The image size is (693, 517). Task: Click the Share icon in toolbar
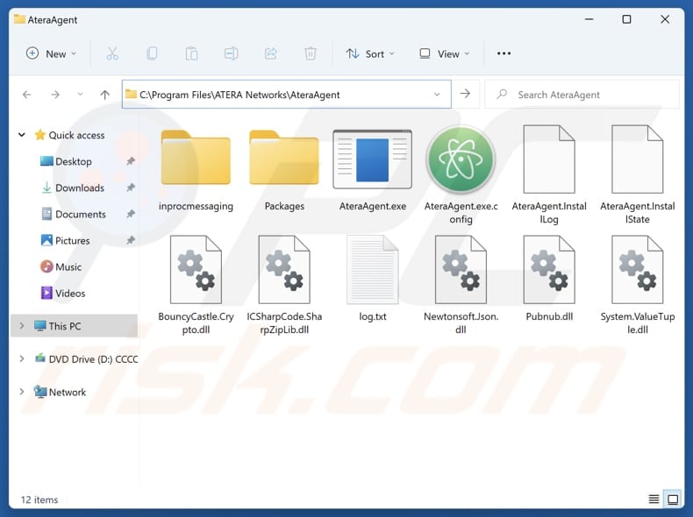[271, 53]
